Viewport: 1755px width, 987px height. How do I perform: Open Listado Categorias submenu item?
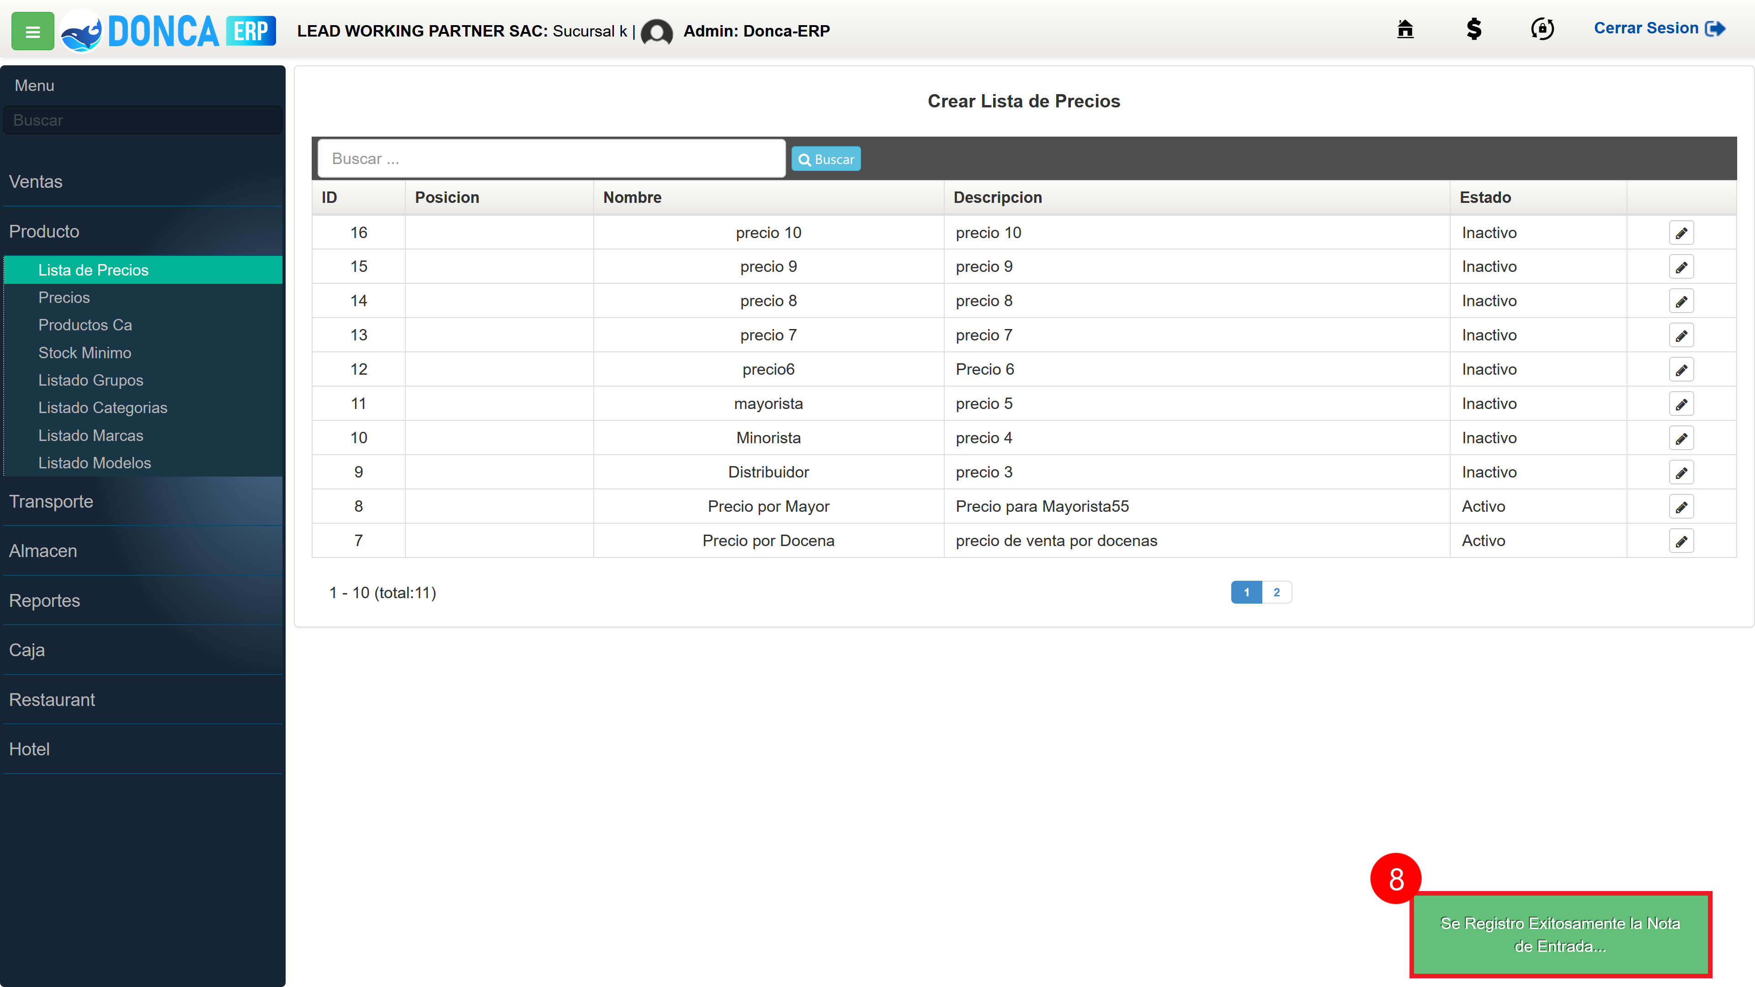[143, 407]
